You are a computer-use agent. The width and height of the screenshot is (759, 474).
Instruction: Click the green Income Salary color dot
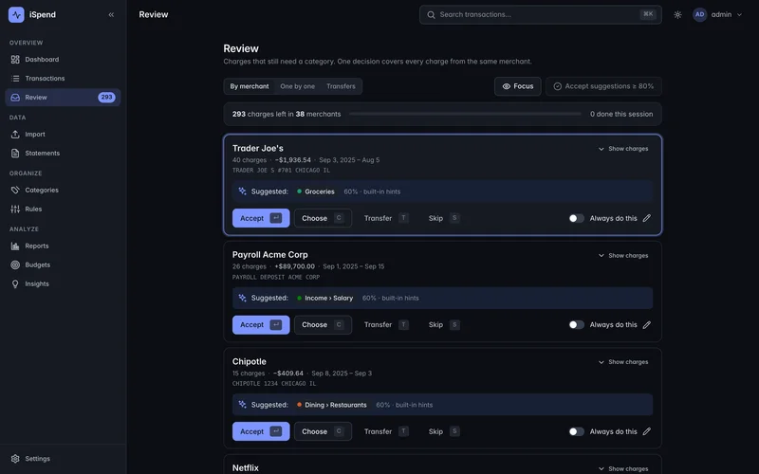click(299, 298)
